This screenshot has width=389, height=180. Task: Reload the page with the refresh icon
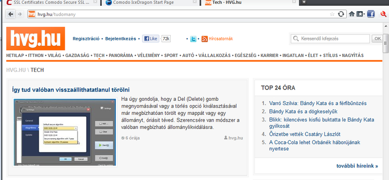(x=341, y=14)
